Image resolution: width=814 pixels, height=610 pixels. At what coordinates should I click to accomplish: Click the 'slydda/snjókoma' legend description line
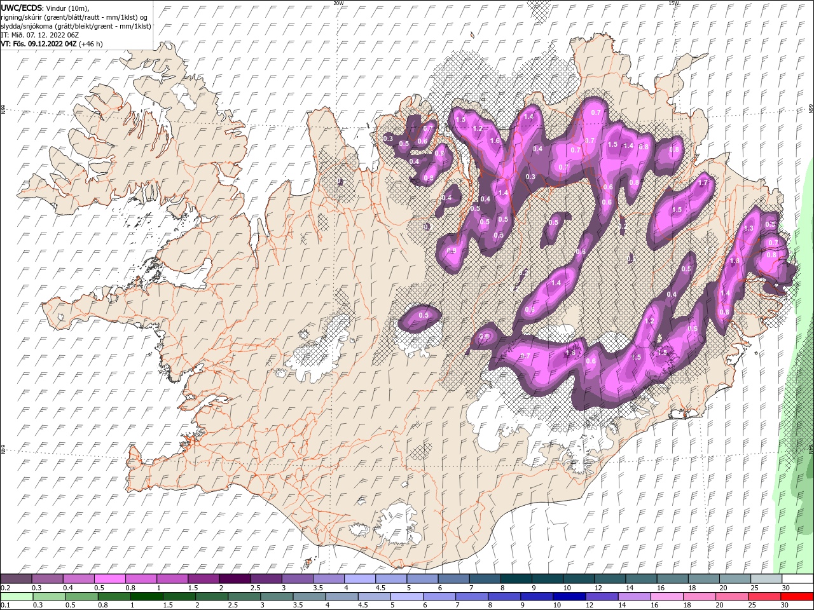tap(76, 26)
